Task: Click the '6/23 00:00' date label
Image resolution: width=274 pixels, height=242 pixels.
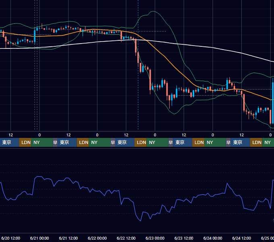Action: point(155,238)
